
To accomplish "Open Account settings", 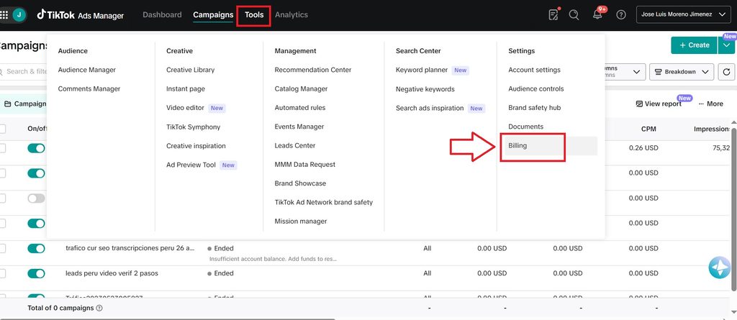I will (535, 70).
